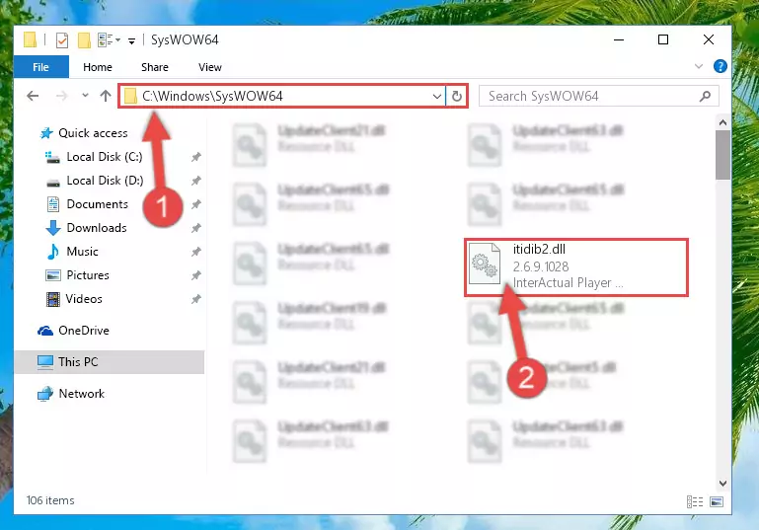Refresh the SysWOW64 folder view
Viewport: 759px width, 530px height.
(456, 97)
